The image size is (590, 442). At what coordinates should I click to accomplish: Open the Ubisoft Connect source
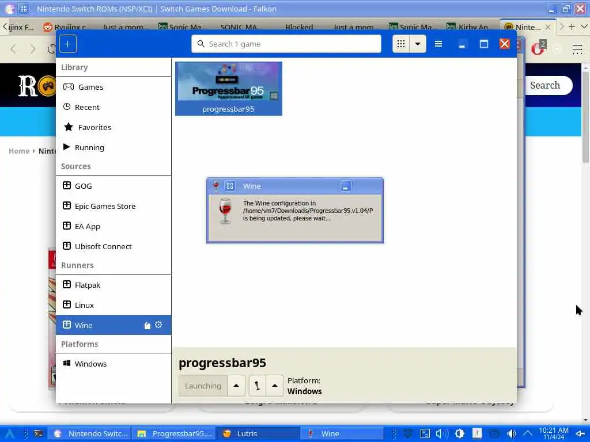tap(114, 246)
